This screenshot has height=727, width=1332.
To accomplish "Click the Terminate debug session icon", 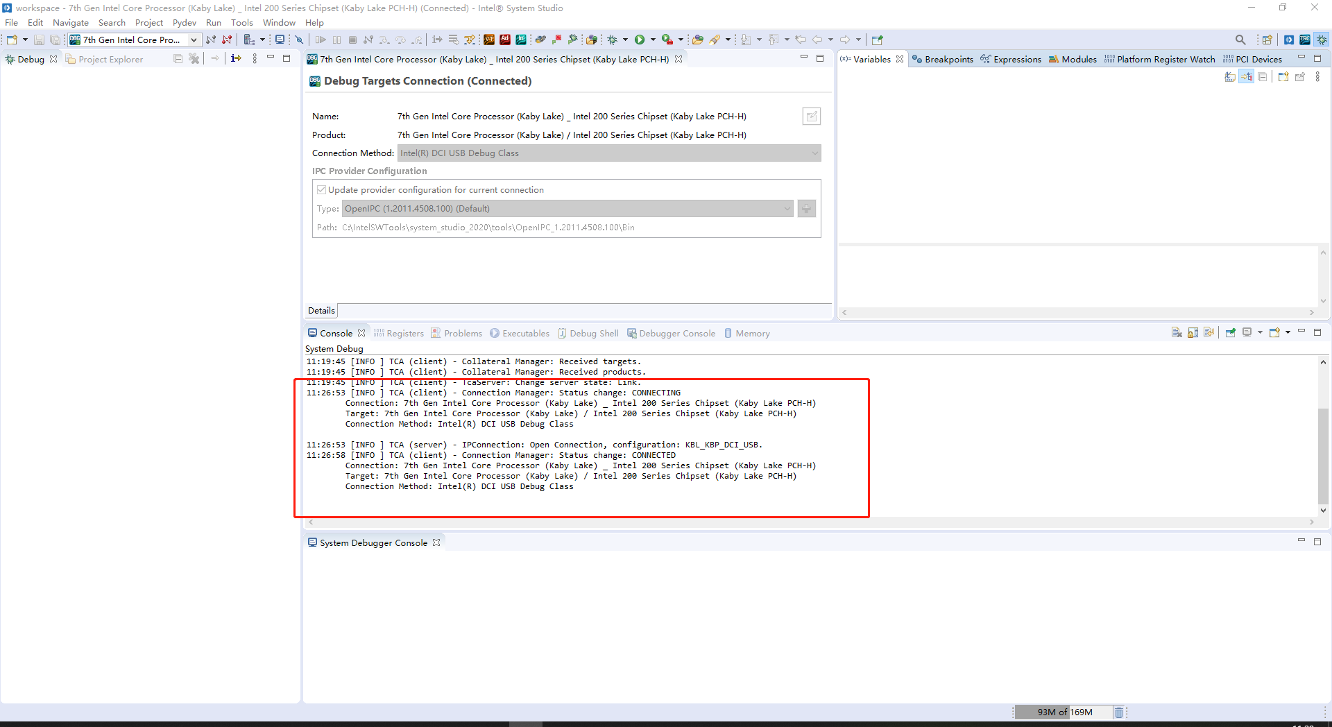I will click(353, 40).
